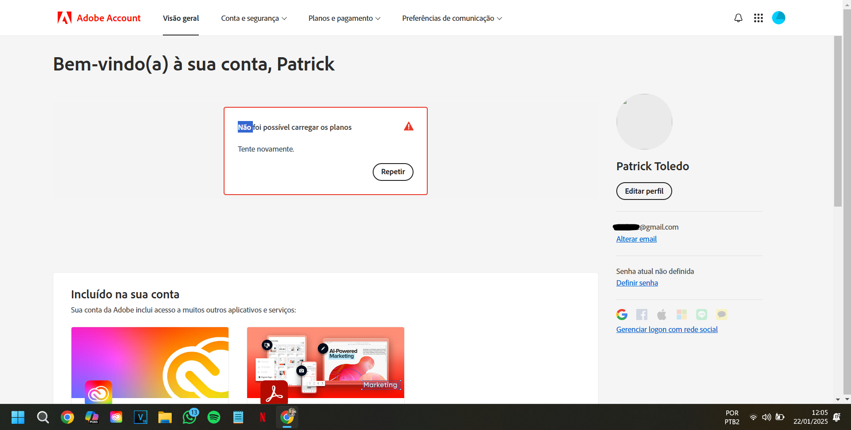The width and height of the screenshot is (851, 430).
Task: Click the Adobe Account title link
Action: tap(109, 18)
